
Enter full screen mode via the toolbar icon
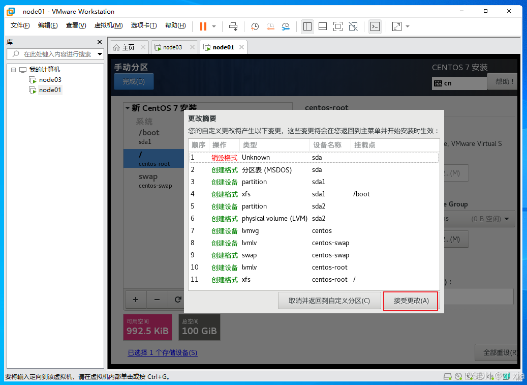pos(338,26)
